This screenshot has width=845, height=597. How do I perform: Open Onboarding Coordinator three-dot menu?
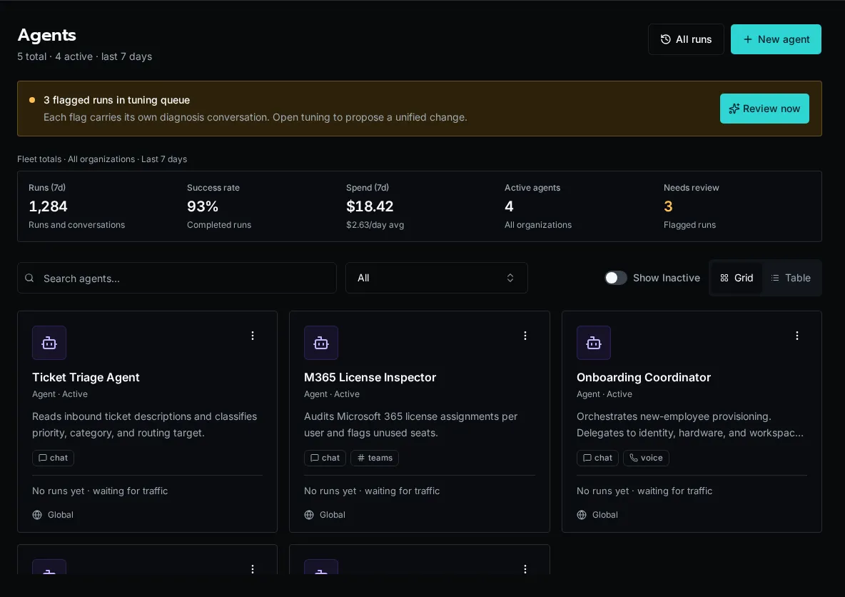point(797,336)
